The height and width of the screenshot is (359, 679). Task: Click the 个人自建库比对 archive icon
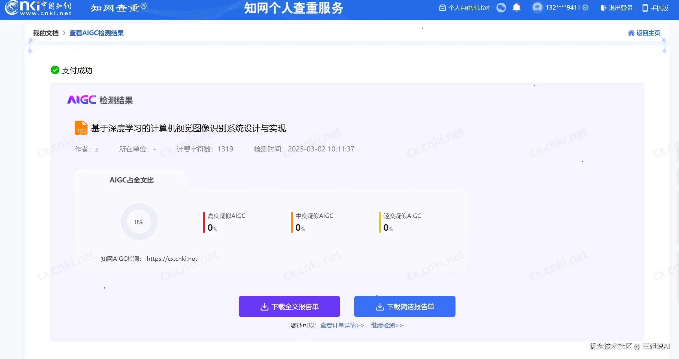tap(442, 8)
